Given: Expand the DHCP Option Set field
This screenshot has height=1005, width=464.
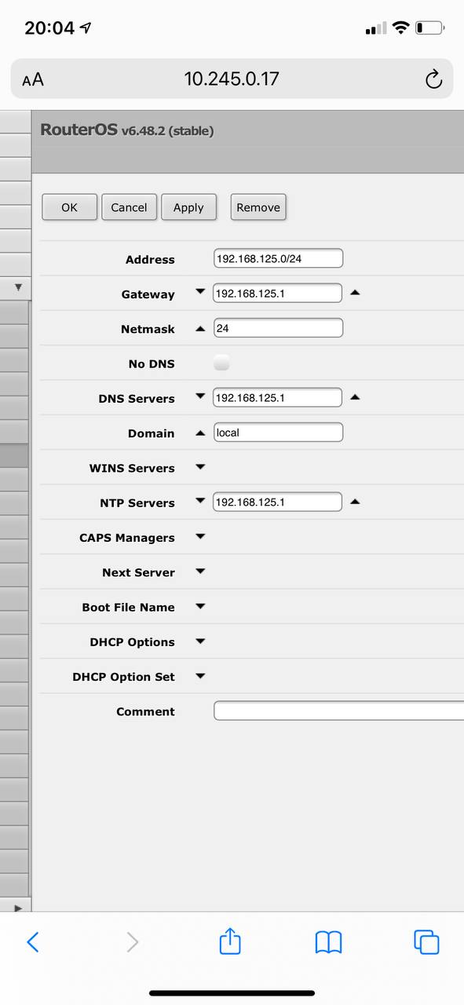Looking at the screenshot, I should pos(200,676).
